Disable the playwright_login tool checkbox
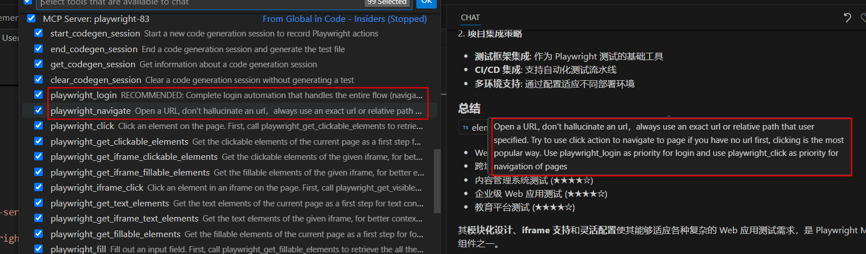866x254 pixels. pos(38,95)
